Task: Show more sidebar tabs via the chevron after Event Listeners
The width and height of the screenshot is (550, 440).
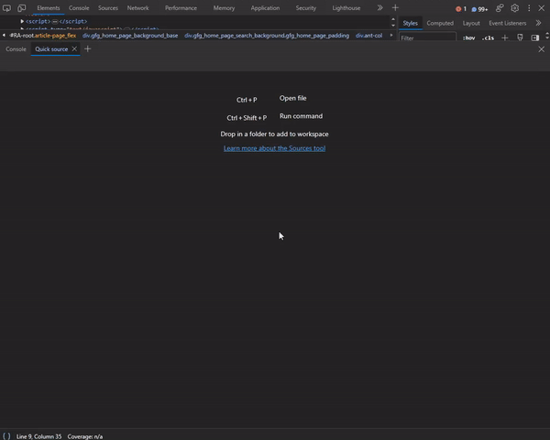Action: tap(538, 23)
